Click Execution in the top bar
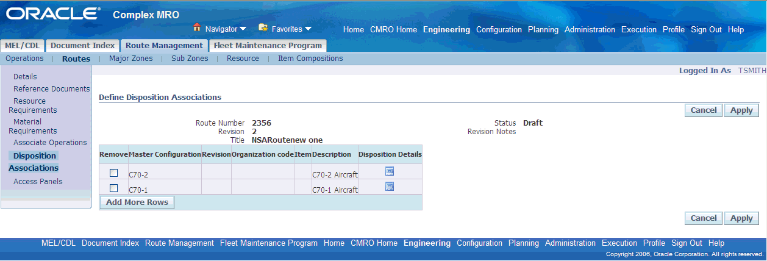 tap(639, 29)
